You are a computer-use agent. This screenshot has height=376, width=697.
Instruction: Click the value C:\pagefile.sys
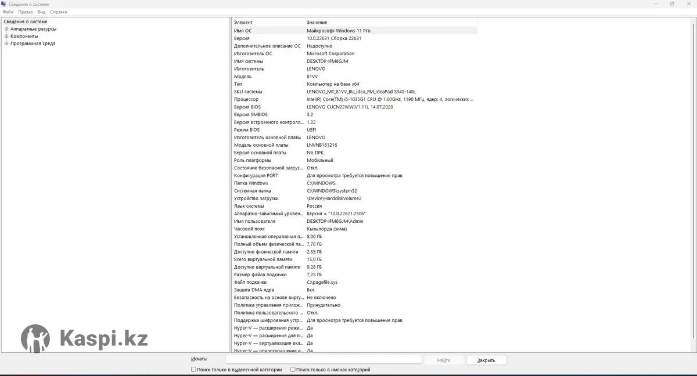322,282
